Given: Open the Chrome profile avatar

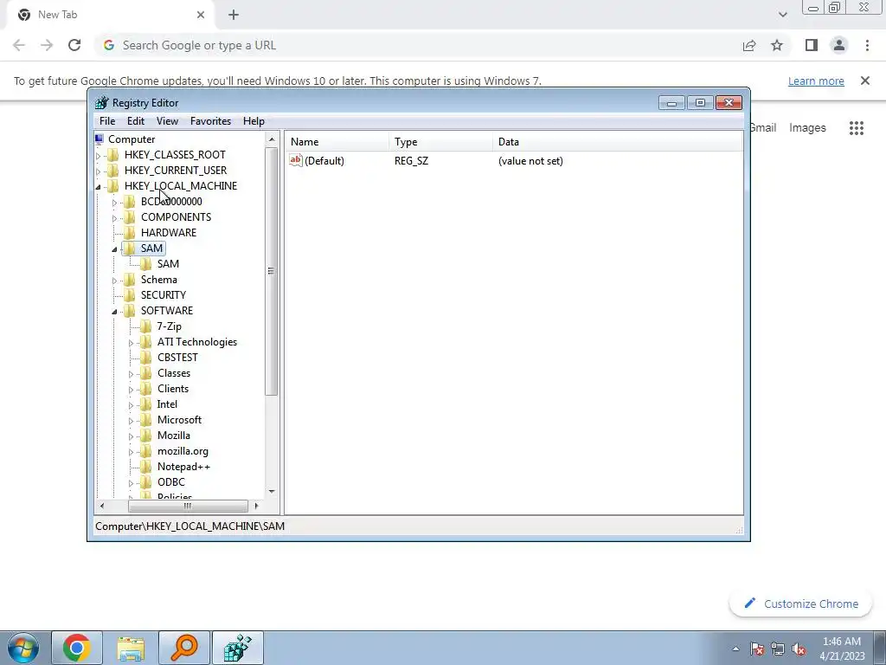Looking at the screenshot, I should (839, 45).
